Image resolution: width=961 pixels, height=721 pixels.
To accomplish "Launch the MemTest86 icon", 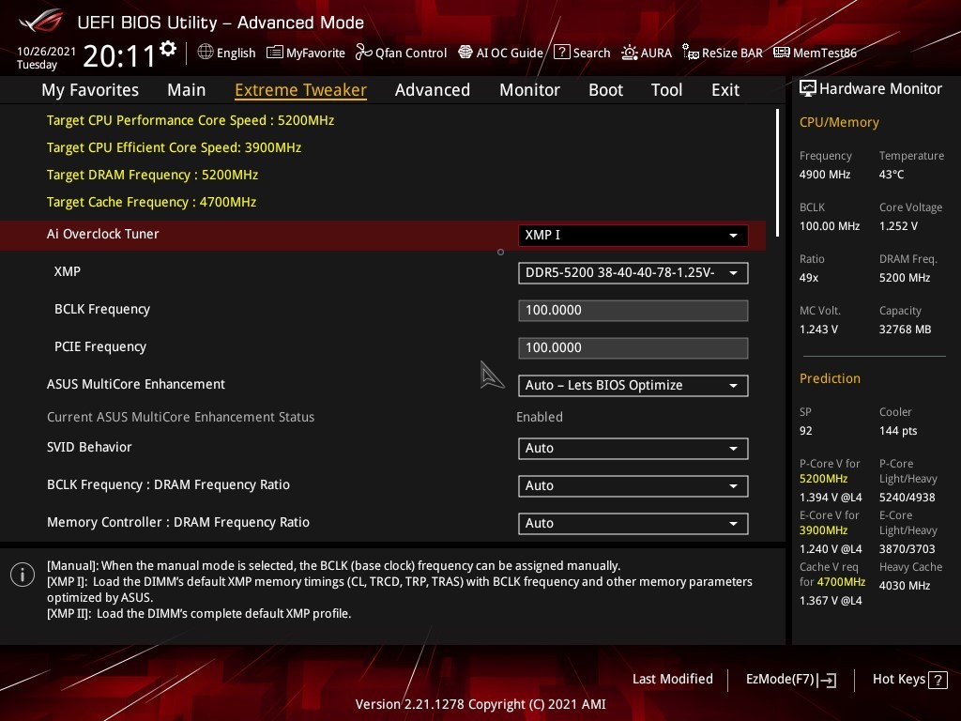I will 782,53.
